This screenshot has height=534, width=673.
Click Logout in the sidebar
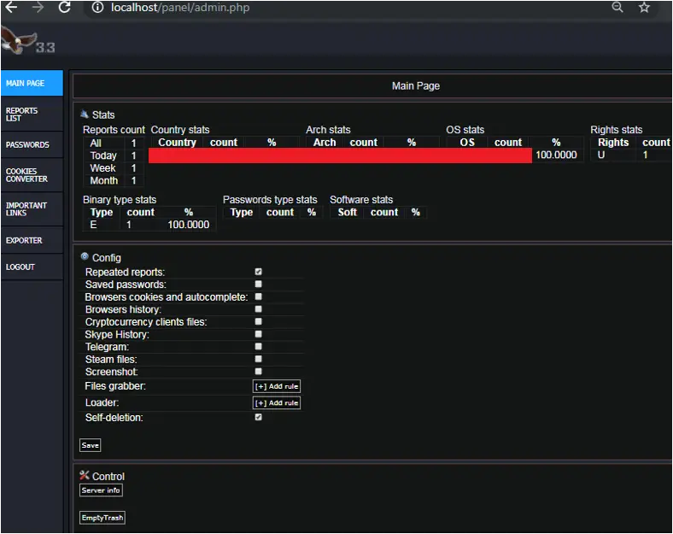(32, 267)
